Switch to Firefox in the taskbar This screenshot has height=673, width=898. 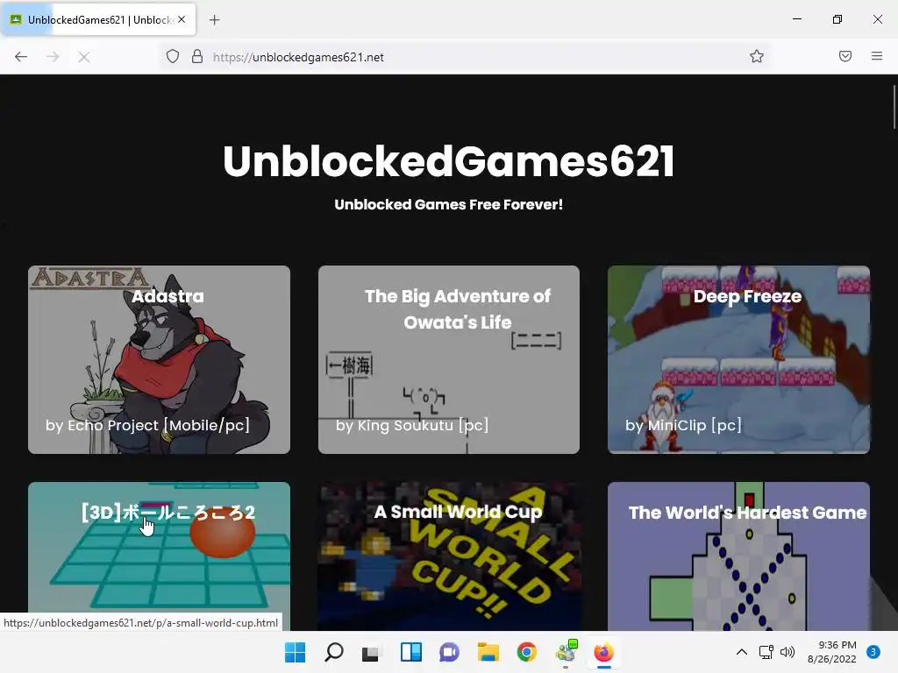[603, 652]
